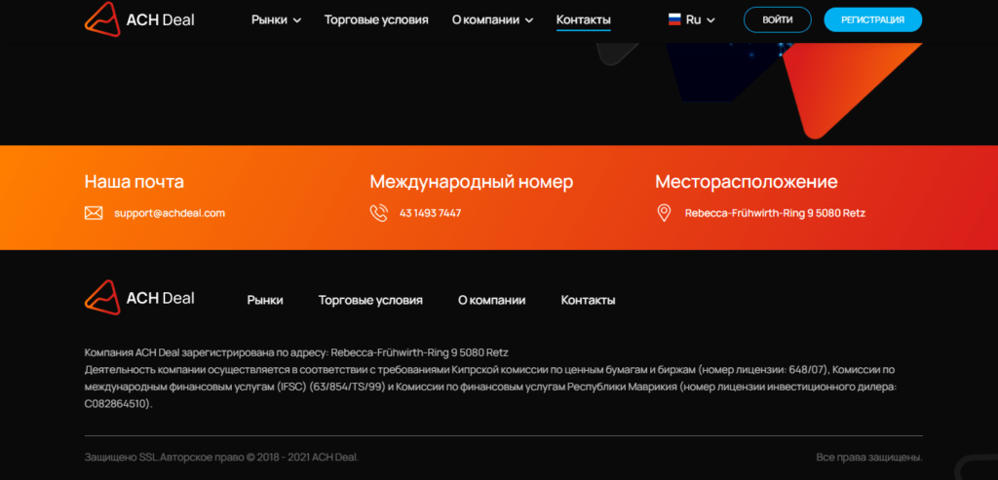
Task: Click the Месторасположение heading
Action: coord(747,182)
